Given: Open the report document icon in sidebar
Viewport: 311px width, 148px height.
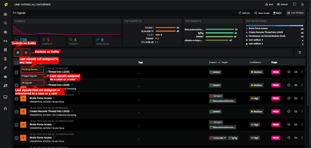Looking at the screenshot, I should point(6,59).
